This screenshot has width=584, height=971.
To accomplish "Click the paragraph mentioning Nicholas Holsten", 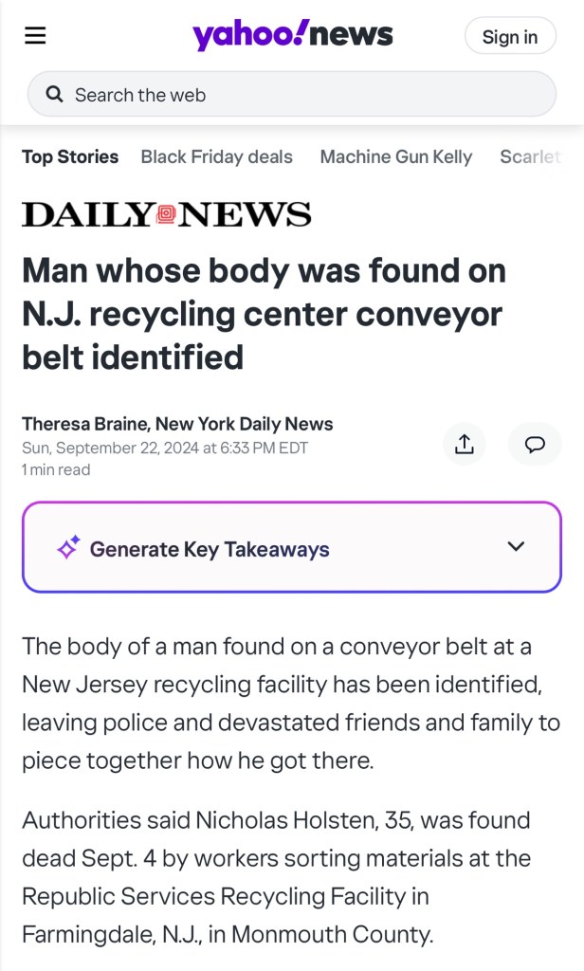I will tap(275, 876).
